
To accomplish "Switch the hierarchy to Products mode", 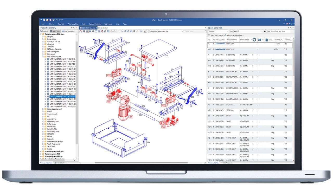I will pyautogui.click(x=45, y=31).
